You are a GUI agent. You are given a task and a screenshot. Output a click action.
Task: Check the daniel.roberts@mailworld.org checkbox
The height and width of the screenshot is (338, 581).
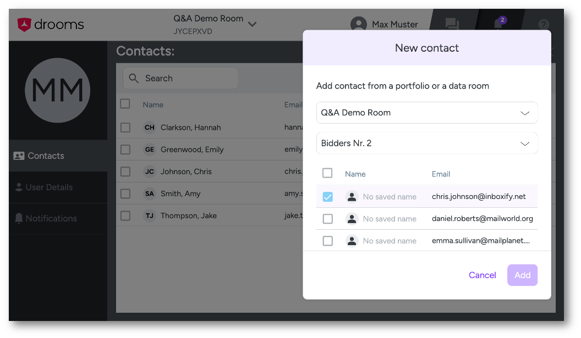click(327, 219)
